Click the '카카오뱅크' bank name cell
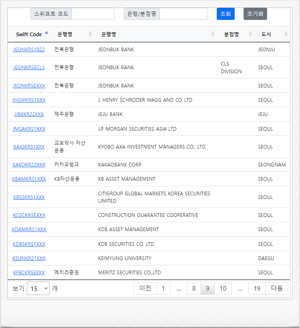Screen dimensions: 300x328 click(x=67, y=164)
